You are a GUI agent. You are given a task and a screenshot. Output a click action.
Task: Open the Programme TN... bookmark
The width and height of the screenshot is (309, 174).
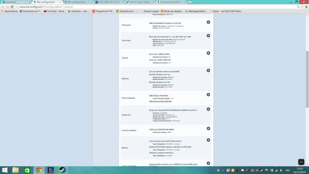click(x=103, y=11)
